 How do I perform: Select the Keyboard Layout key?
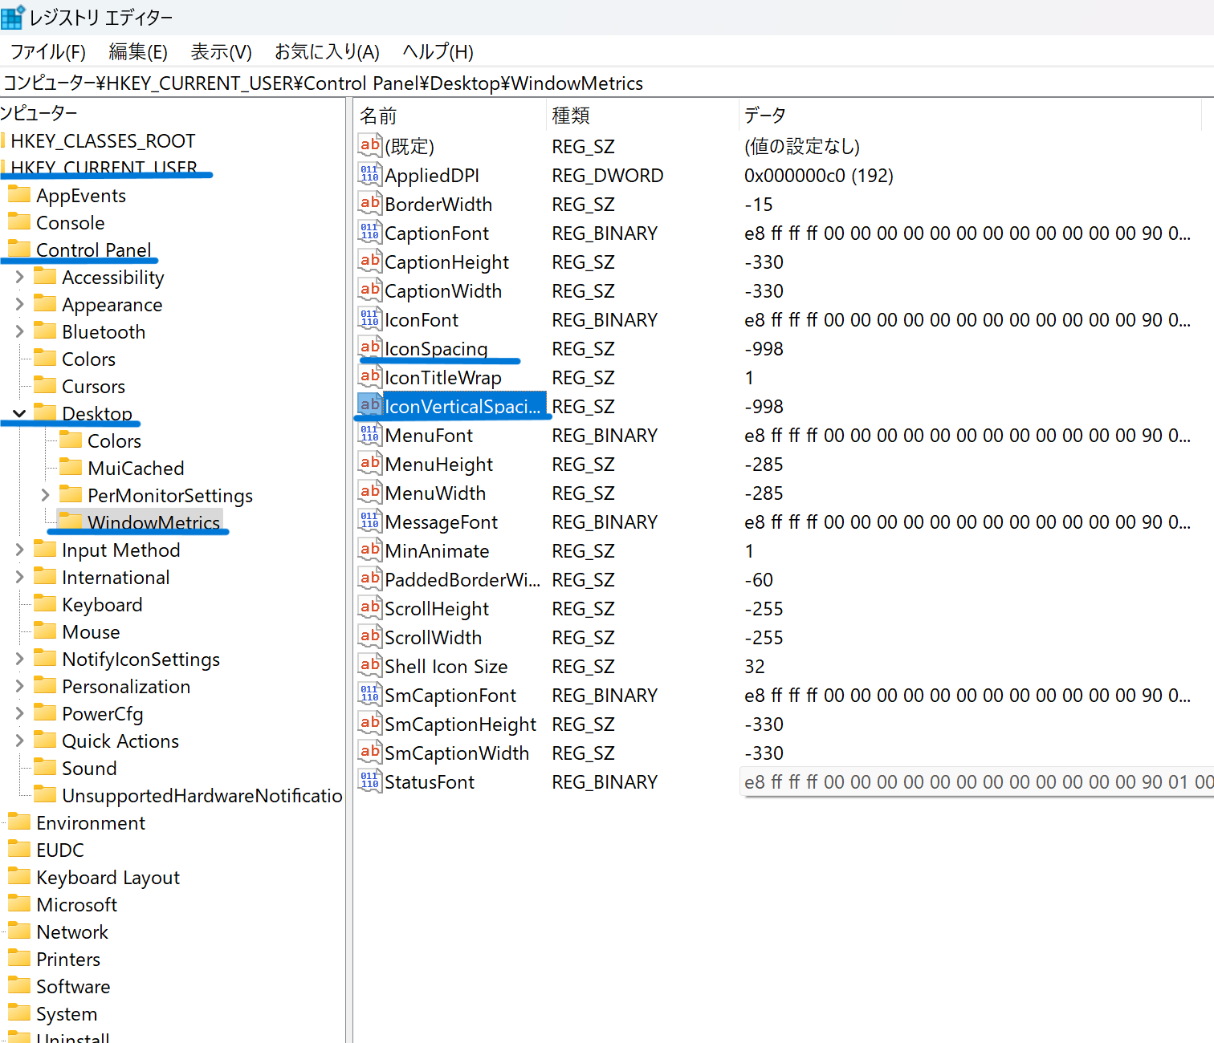(x=108, y=878)
